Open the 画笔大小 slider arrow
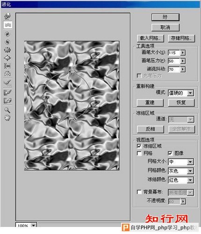The height and width of the screenshot is (234, 201). (183, 53)
